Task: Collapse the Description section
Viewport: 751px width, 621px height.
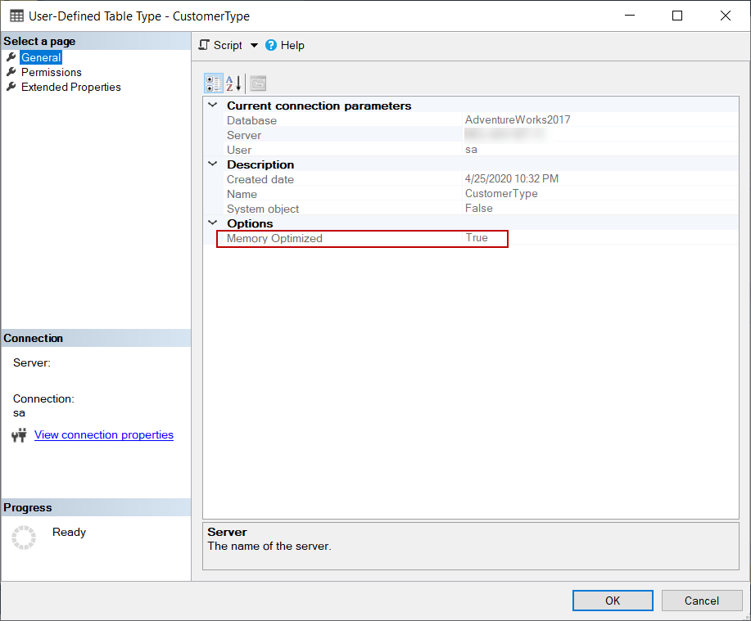Action: click(x=213, y=164)
